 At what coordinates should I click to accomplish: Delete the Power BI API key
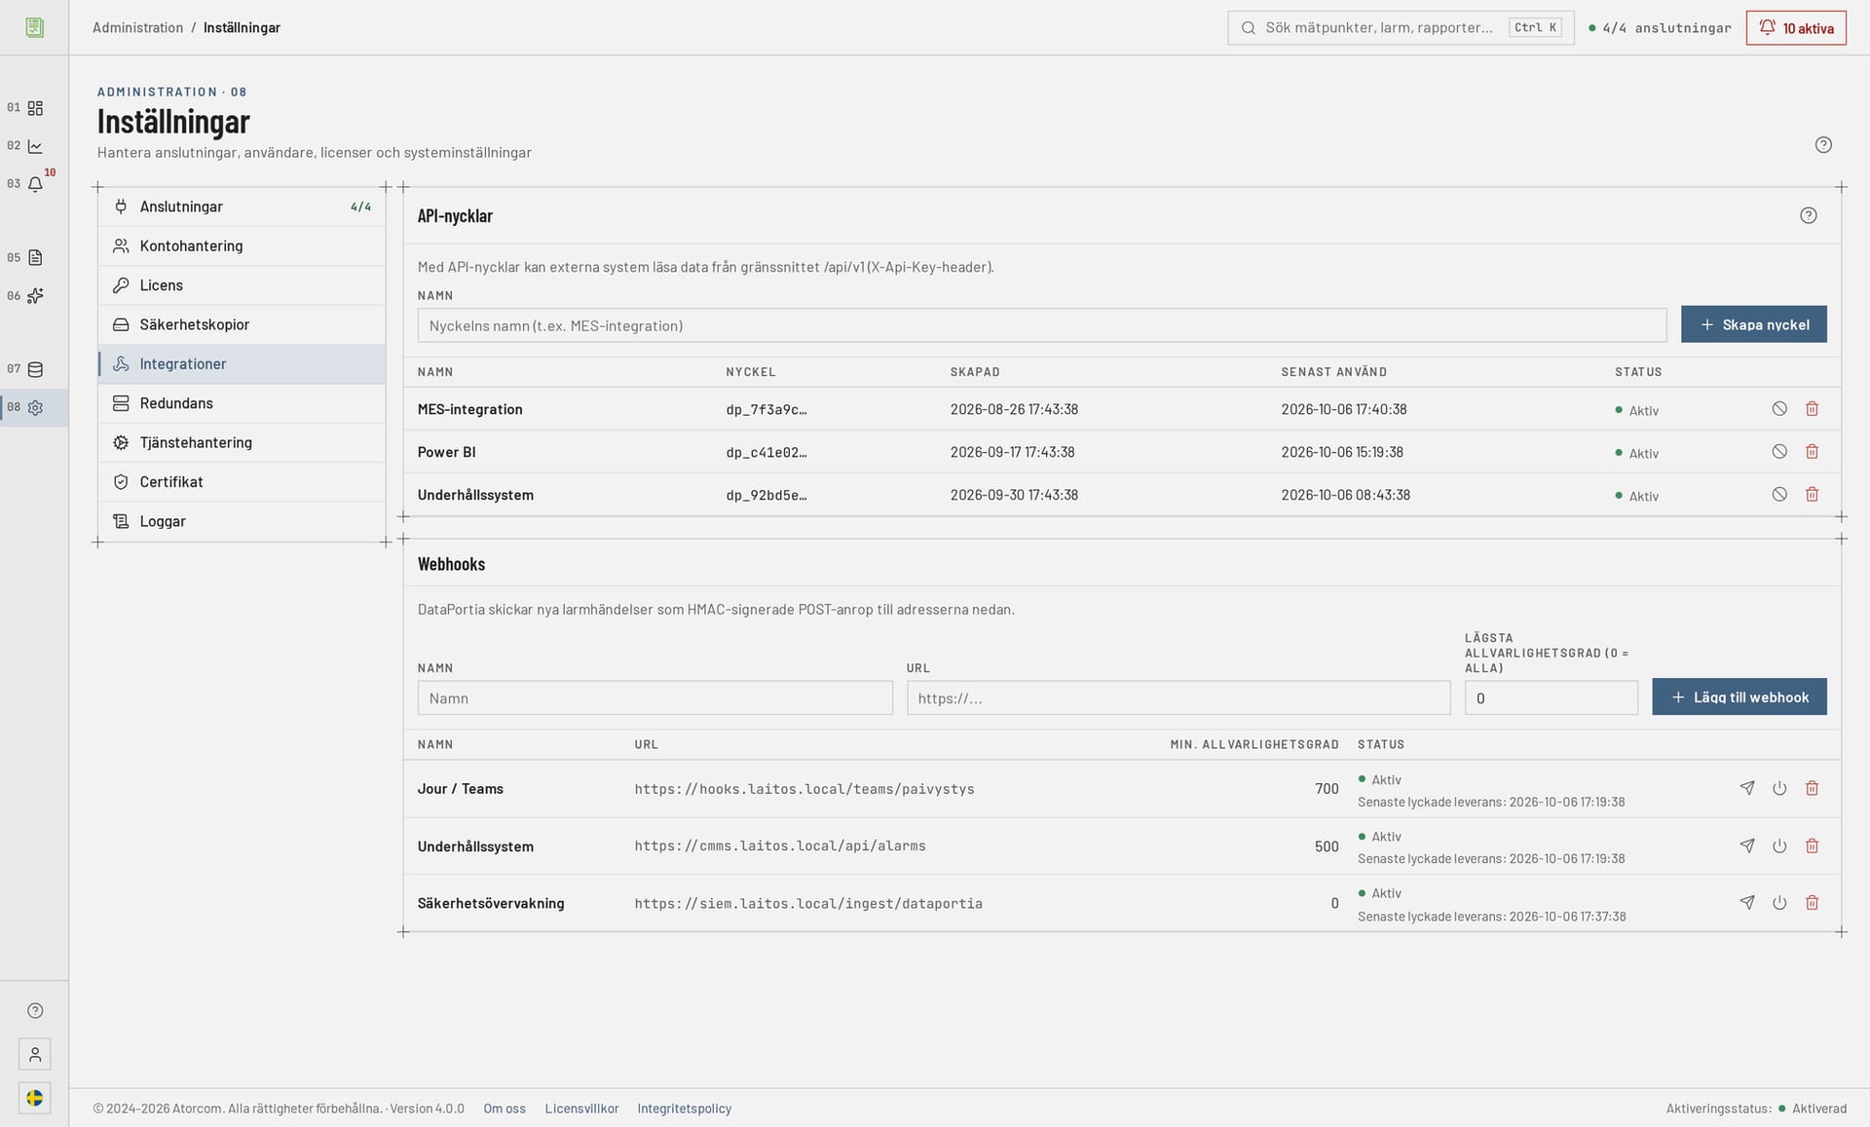(x=1812, y=452)
